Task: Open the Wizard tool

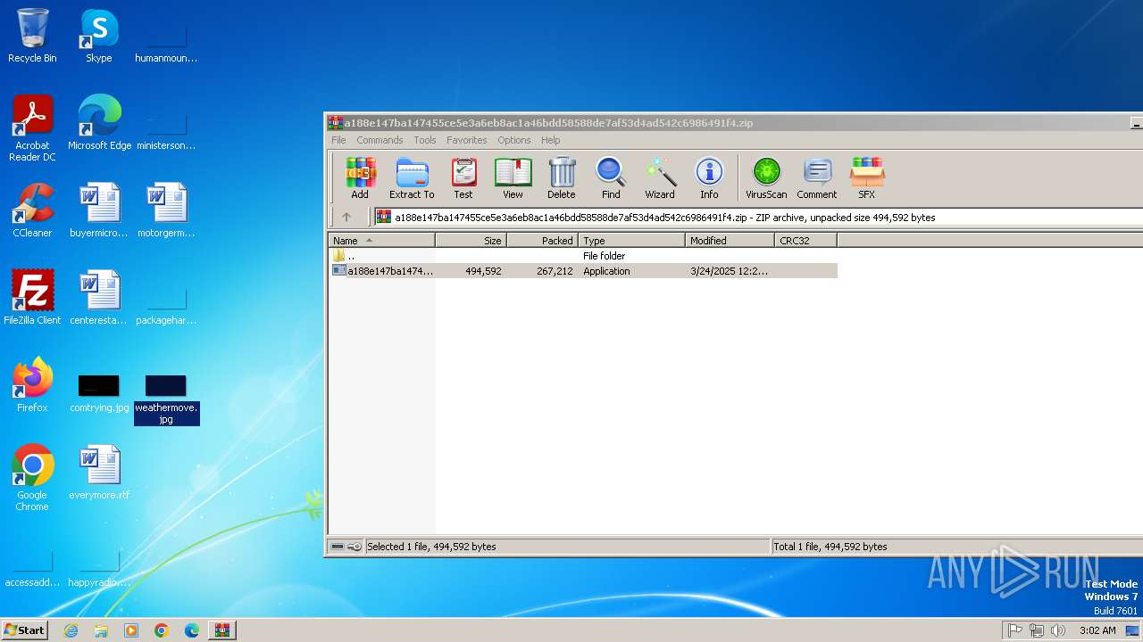Action: tap(660, 177)
